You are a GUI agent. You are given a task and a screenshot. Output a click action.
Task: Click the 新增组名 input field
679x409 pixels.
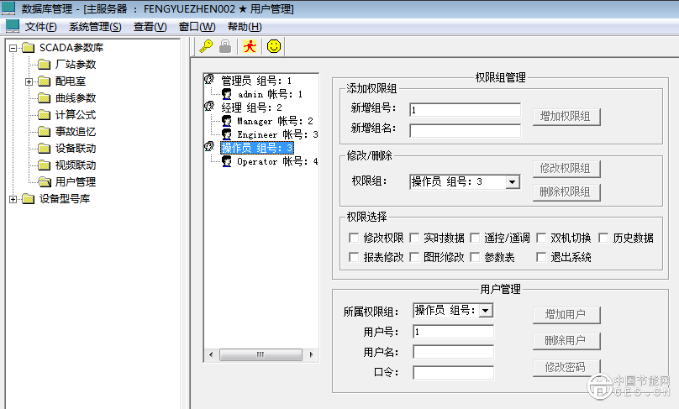click(465, 130)
